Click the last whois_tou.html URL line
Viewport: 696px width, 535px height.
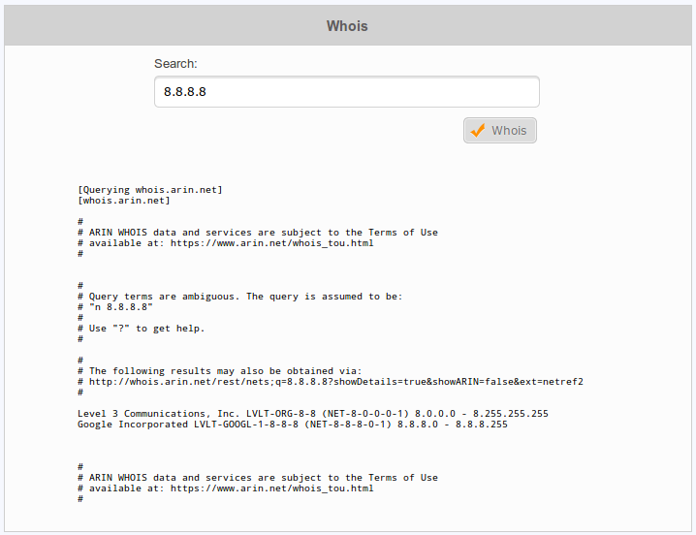tap(226, 488)
